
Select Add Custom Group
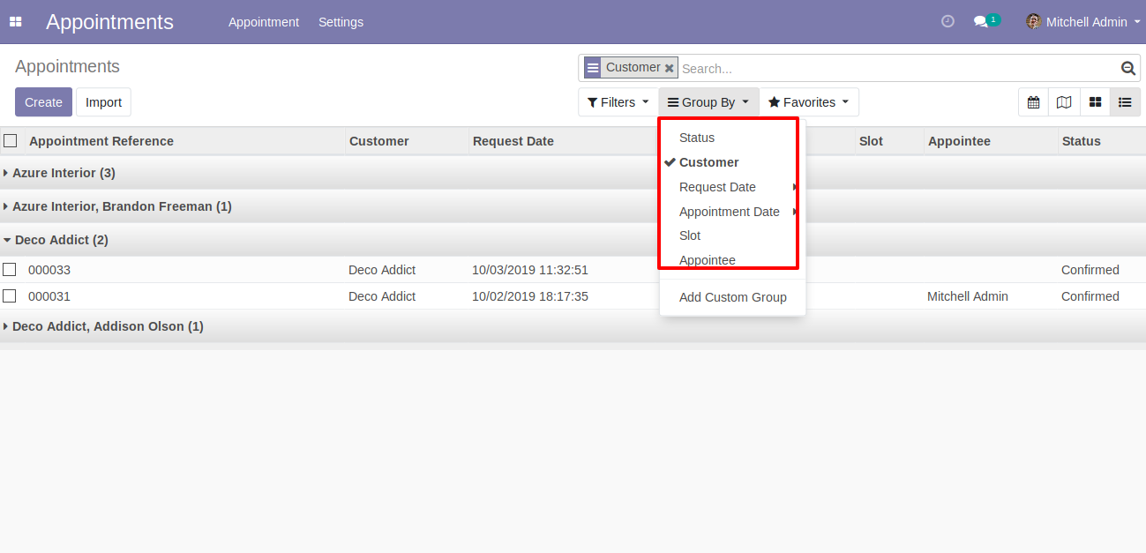point(732,297)
